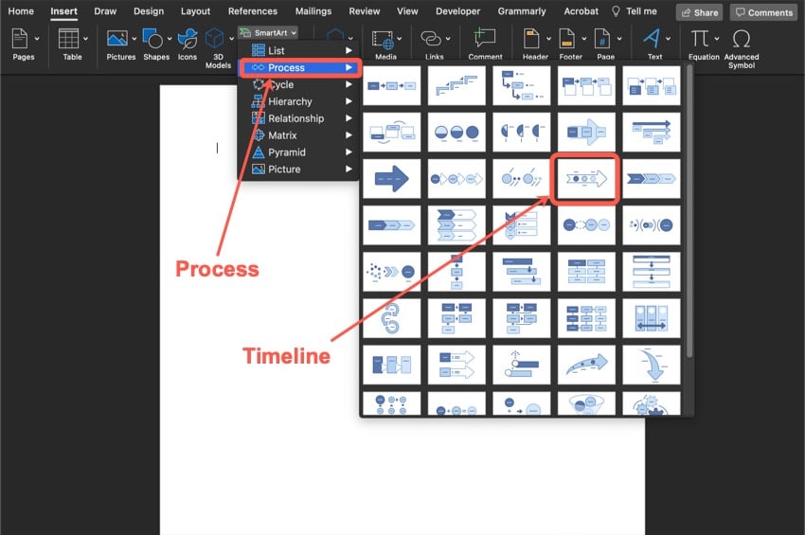The width and height of the screenshot is (805, 535).
Task: Open the Pyramid SmartArt submenu
Action: [299, 152]
